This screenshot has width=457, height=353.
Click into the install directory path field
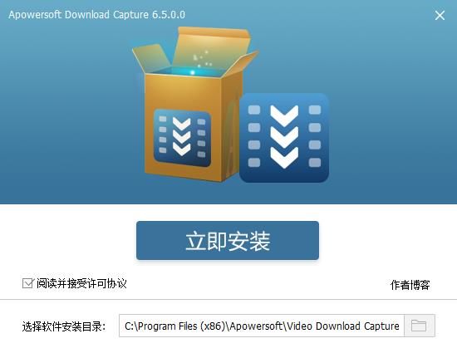pyautogui.click(x=262, y=326)
